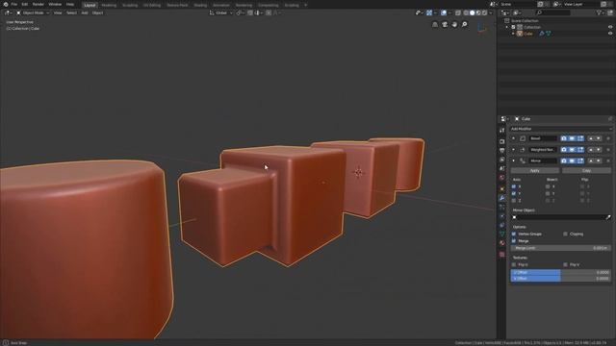
Task: Open the Object Data green triangle tab
Action: click(501, 234)
